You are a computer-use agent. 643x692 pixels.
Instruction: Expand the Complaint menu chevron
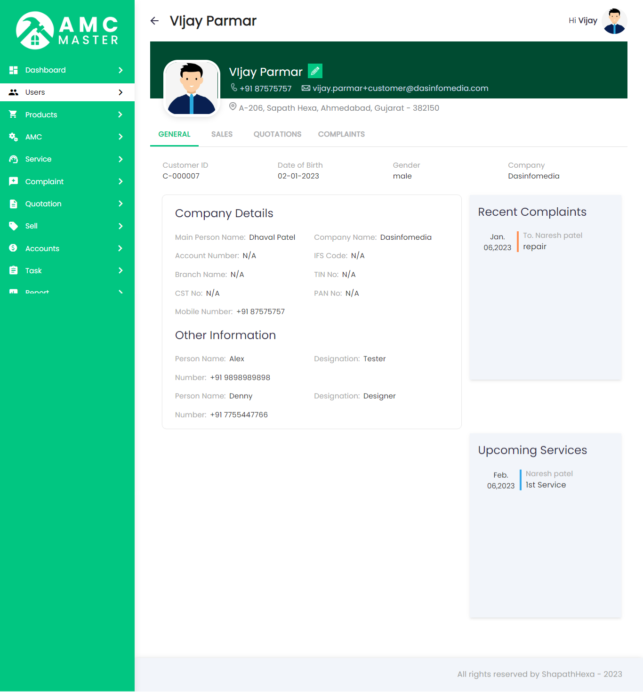click(121, 182)
